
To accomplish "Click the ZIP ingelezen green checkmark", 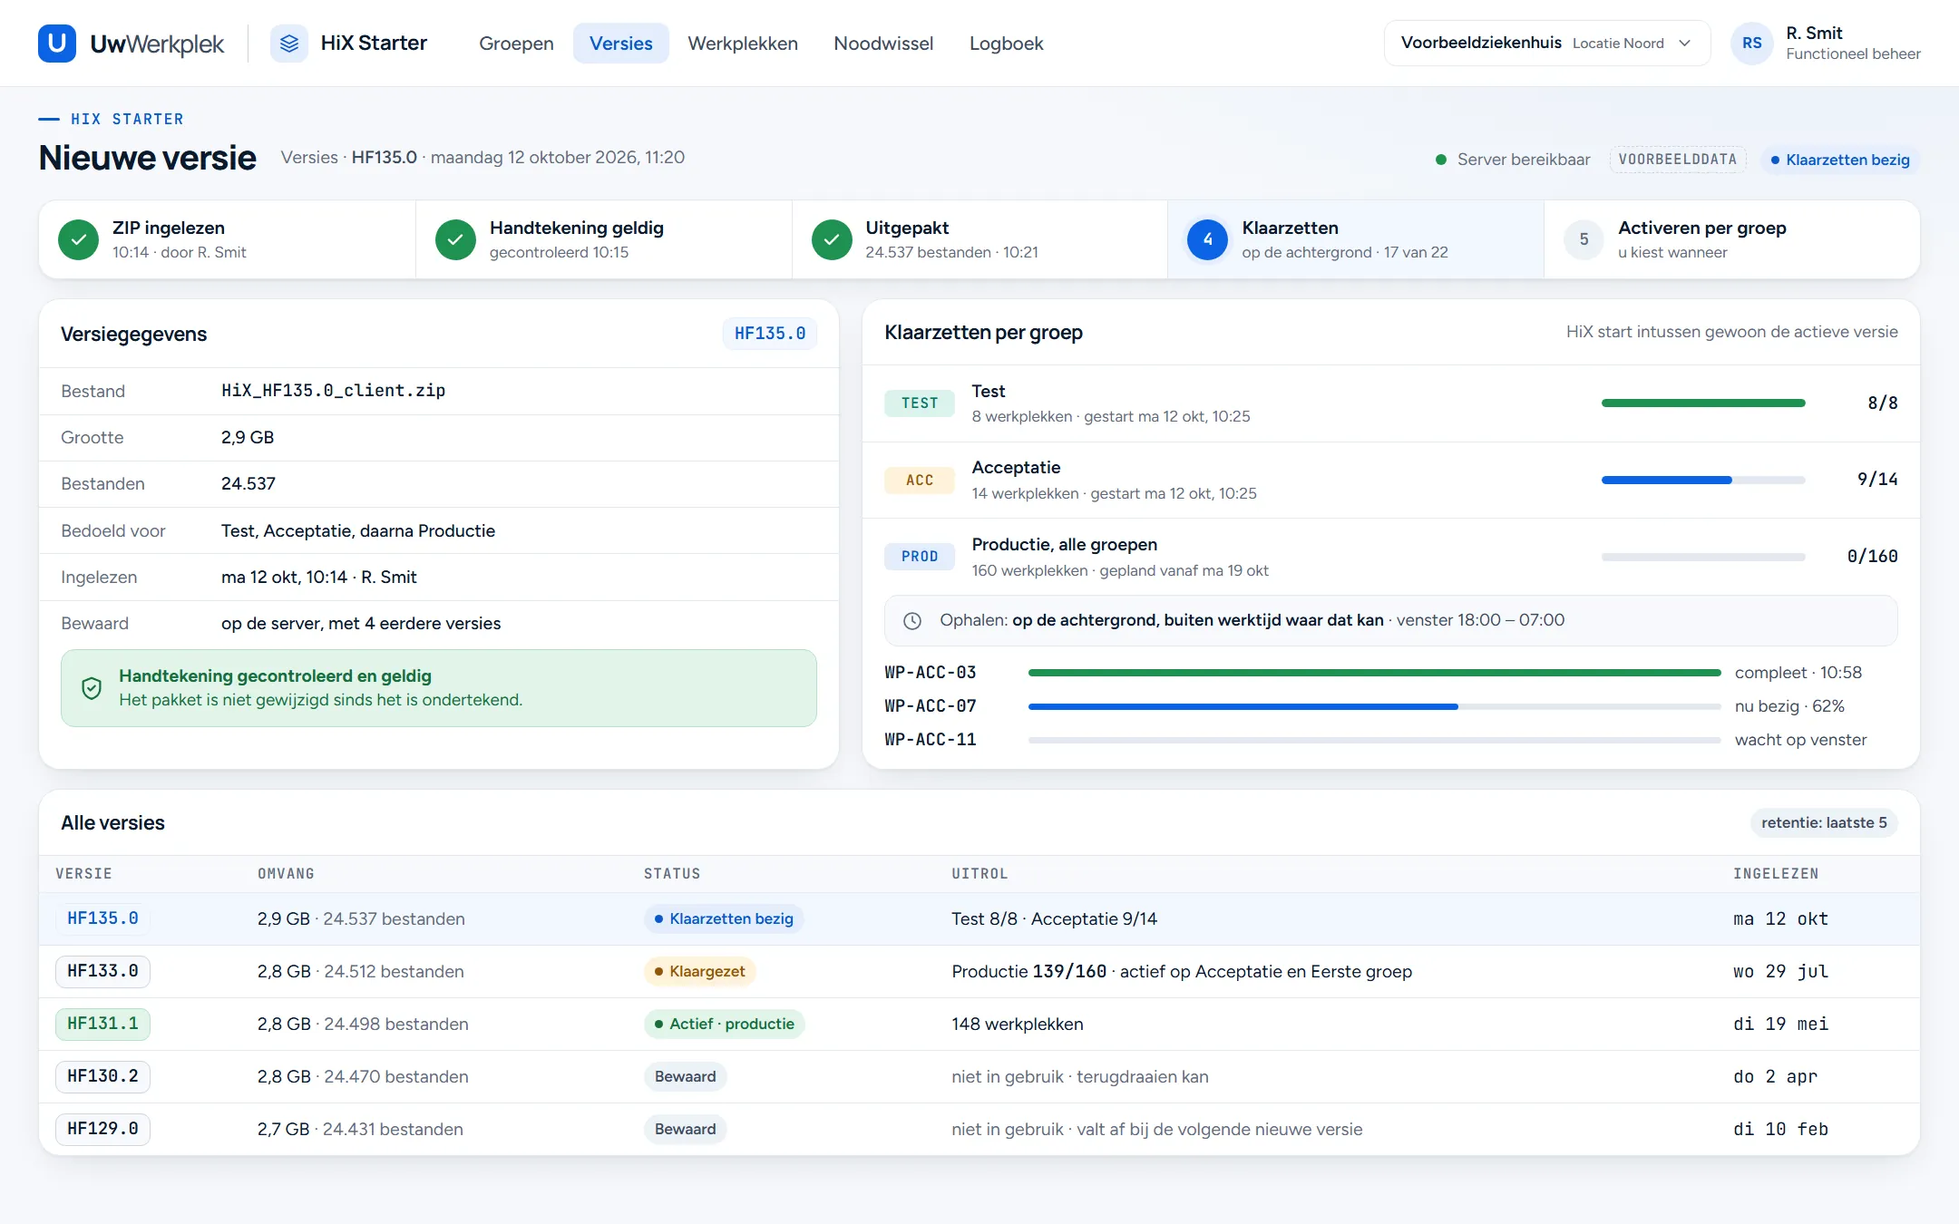I will coord(79,239).
